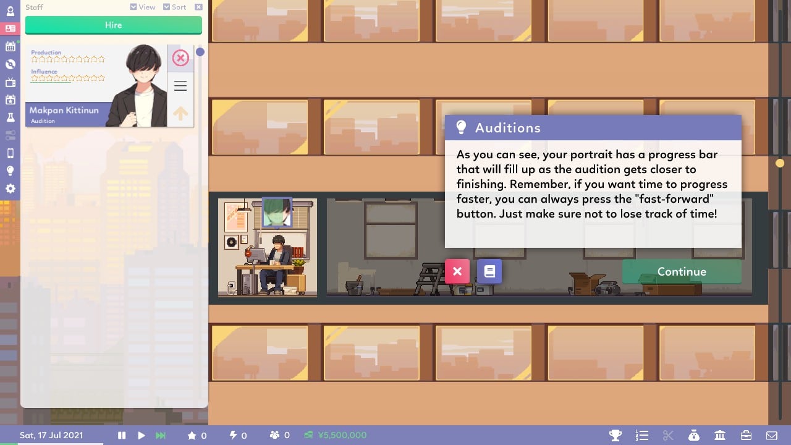Click the lightning buzz counter icon
The image size is (791, 445).
[233, 435]
